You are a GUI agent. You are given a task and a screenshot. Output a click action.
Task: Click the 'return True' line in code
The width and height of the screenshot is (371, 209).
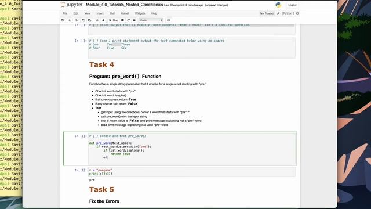pos(120,154)
